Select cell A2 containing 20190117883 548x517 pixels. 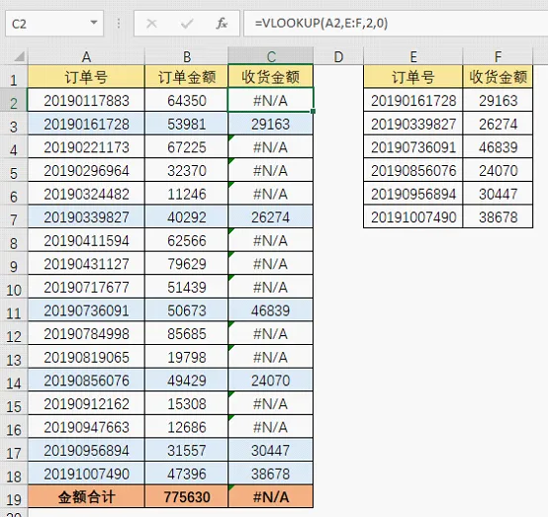[86, 100]
